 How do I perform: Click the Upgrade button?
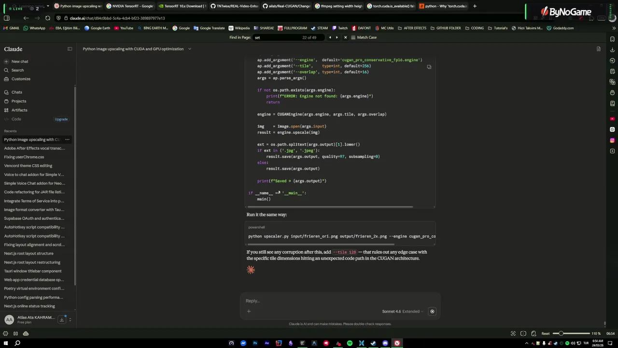coord(61,119)
